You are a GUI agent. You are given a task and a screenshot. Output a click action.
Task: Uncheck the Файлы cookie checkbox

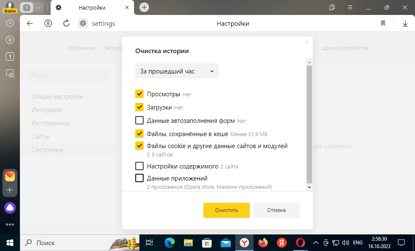coord(139,146)
